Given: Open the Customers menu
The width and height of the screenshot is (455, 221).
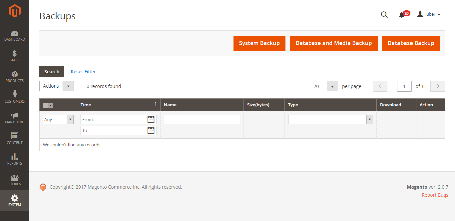Looking at the screenshot, I should (15, 98).
